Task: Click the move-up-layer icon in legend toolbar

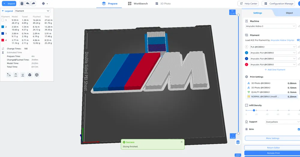Action: (16, 75)
